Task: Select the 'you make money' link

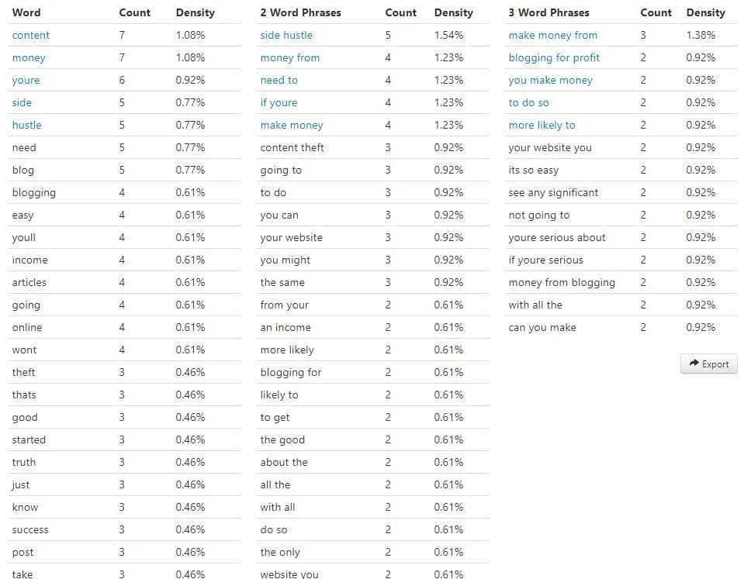Action: coord(550,80)
